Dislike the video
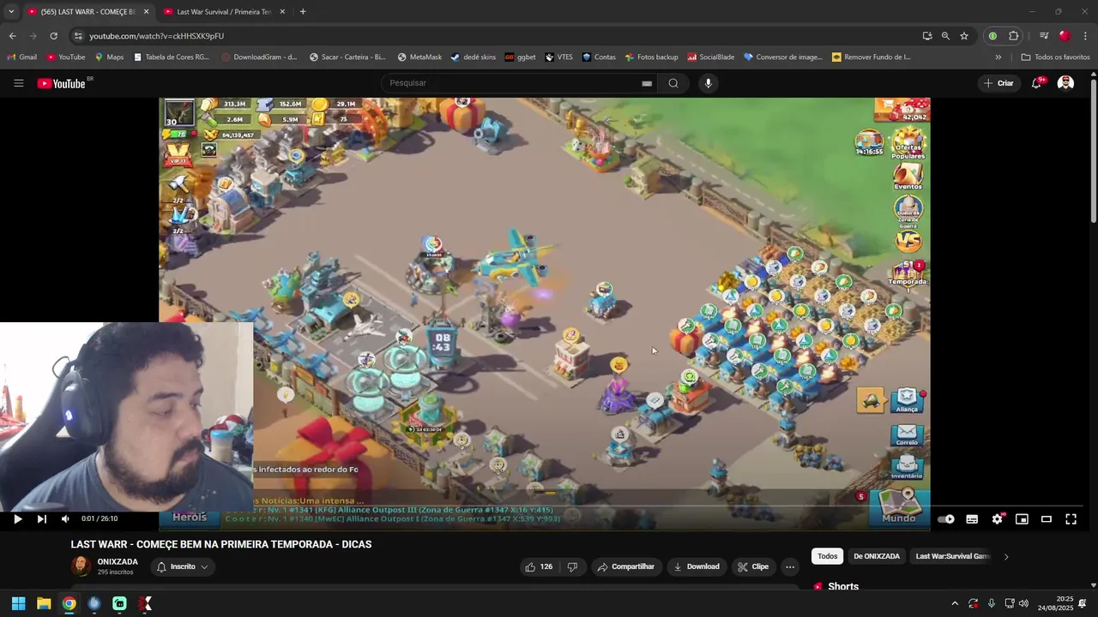This screenshot has height=617, width=1098. tap(572, 566)
